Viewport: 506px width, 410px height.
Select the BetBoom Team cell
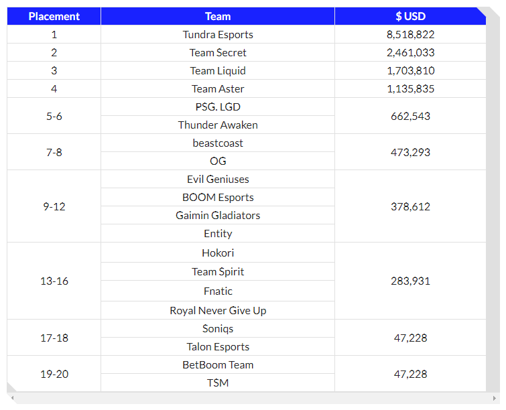(x=218, y=364)
